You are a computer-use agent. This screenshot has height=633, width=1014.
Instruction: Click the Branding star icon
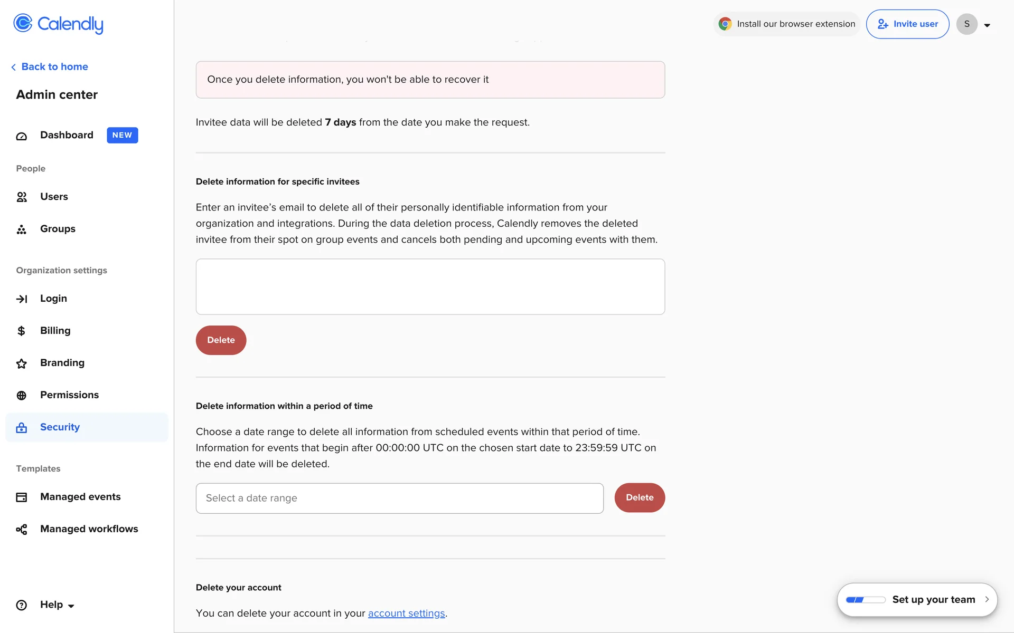point(22,363)
